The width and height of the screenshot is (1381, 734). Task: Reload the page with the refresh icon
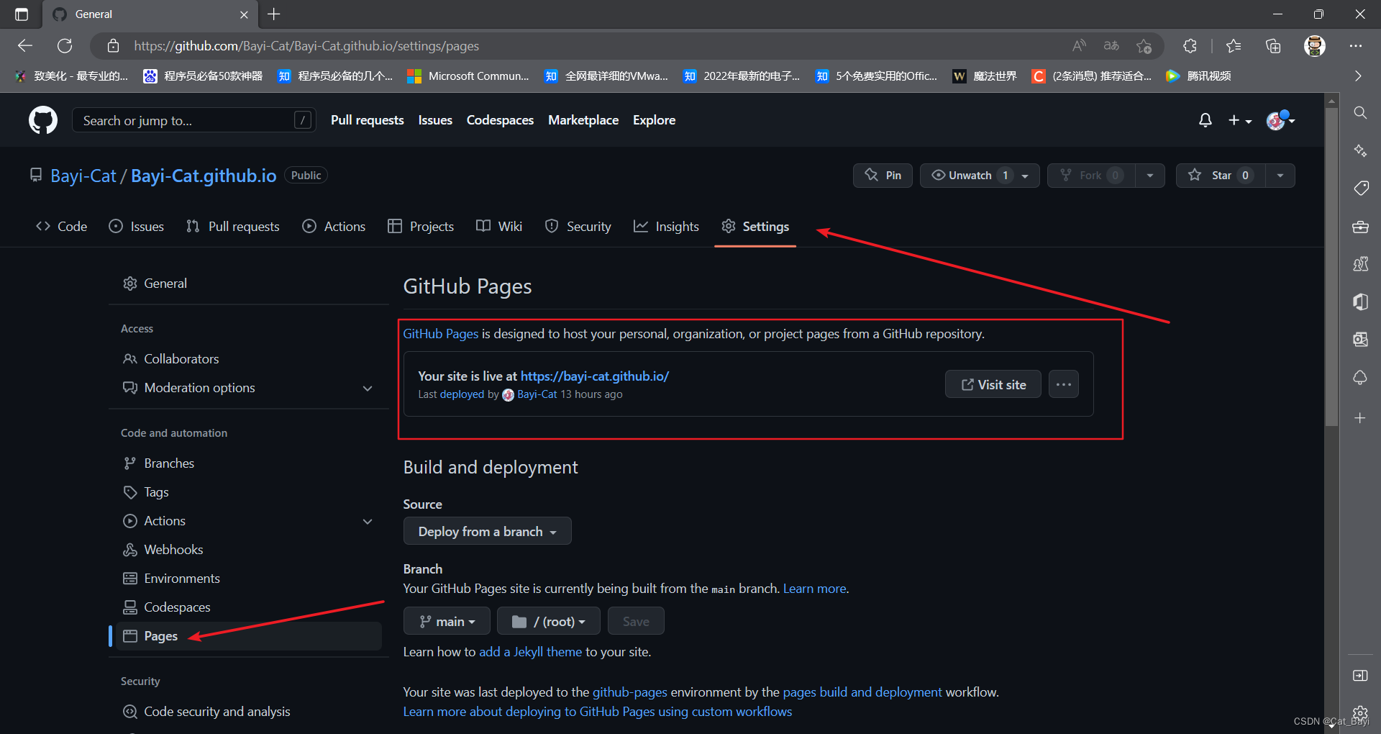tap(65, 46)
